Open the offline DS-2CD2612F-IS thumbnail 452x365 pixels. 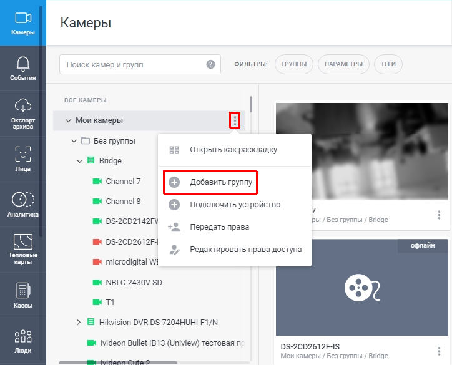361,287
